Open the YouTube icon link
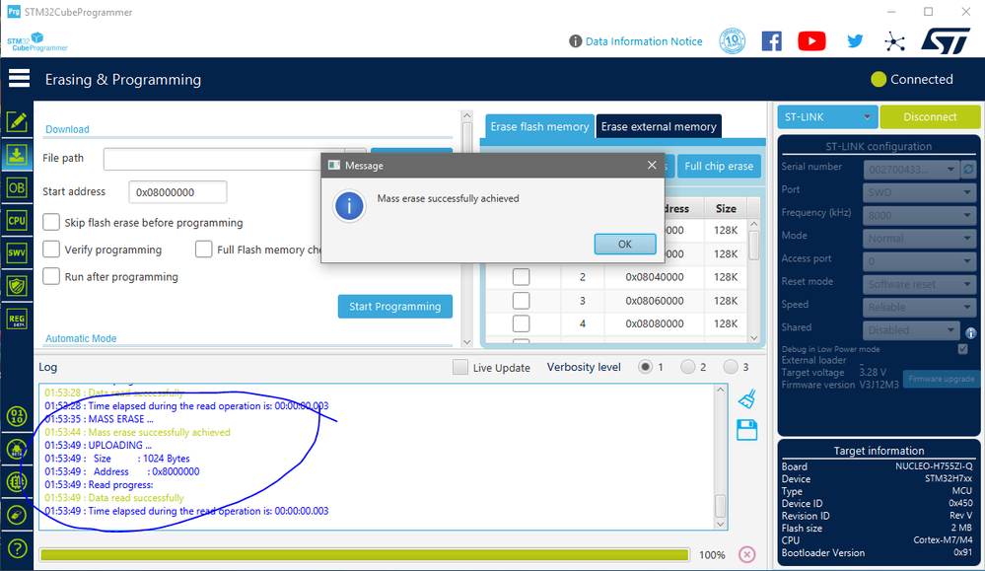The width and height of the screenshot is (985, 571). click(811, 41)
